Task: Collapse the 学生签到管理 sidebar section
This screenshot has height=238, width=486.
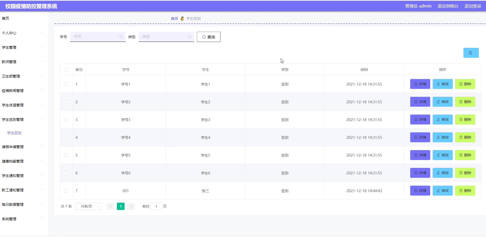Action: (22, 120)
